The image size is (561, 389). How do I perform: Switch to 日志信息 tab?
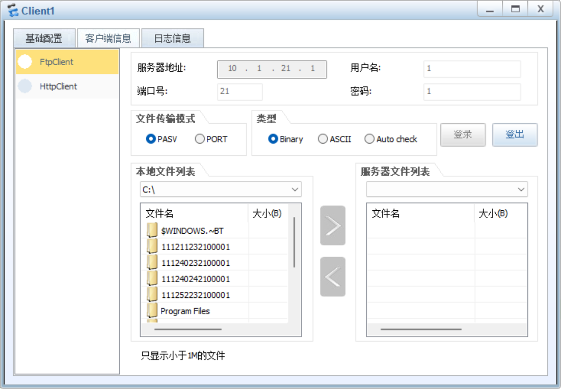172,38
